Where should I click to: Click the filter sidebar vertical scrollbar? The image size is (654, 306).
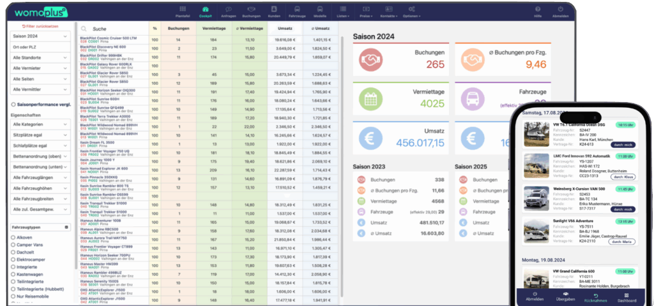pyautogui.click(x=75, y=146)
